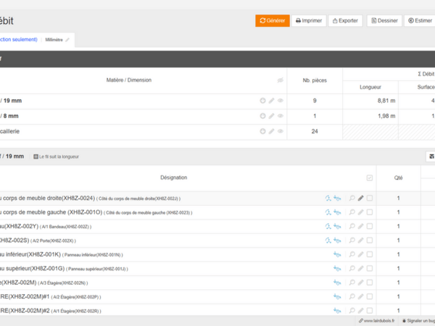This screenshot has width=435, height=326.
Task: Edit Côté du corps droite part pencil
Action: (x=361, y=198)
